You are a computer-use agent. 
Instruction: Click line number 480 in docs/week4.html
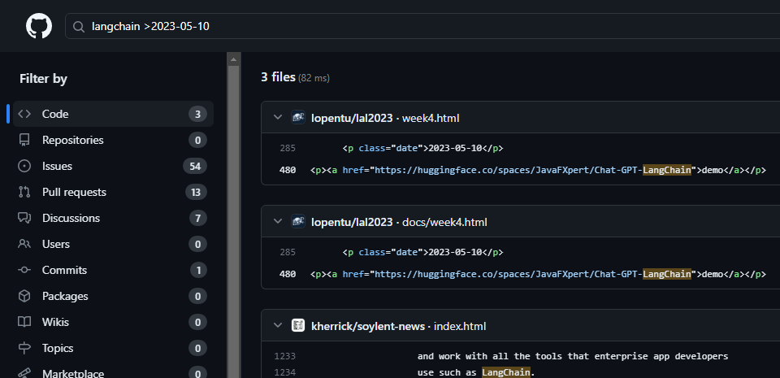(288, 274)
